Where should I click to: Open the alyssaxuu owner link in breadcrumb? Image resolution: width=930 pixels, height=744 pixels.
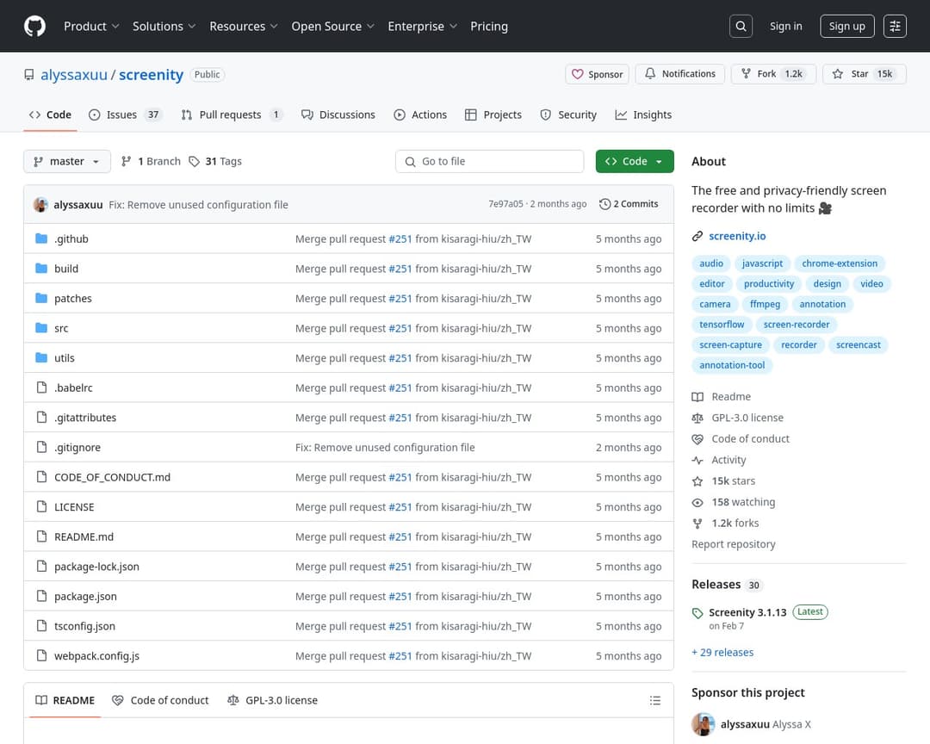click(74, 75)
